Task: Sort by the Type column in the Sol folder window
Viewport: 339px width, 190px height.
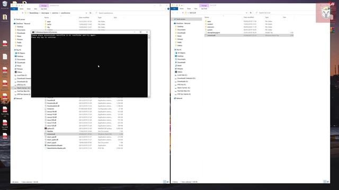Action: pos(267,17)
